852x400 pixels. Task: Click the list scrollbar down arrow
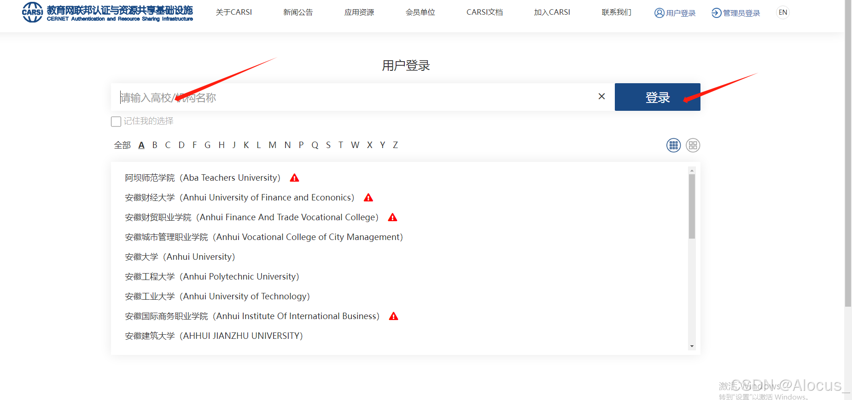point(692,346)
